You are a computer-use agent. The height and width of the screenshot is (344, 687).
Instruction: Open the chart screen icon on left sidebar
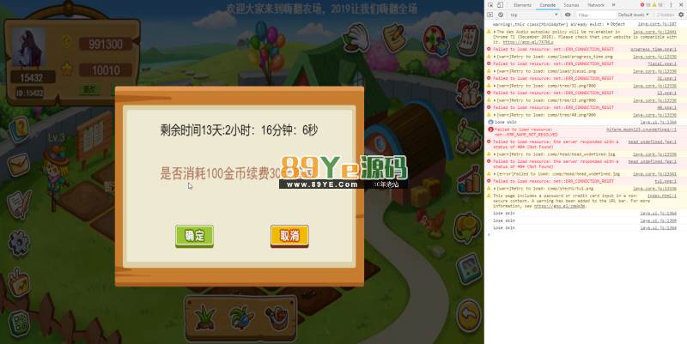pos(19,282)
